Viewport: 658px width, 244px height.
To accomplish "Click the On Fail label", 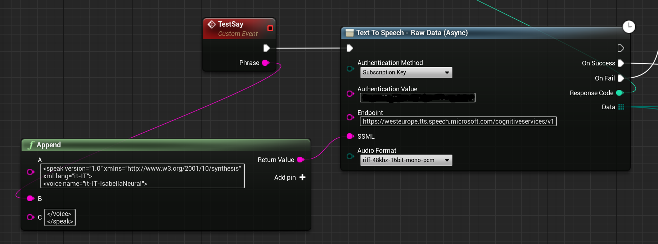I will [x=605, y=78].
